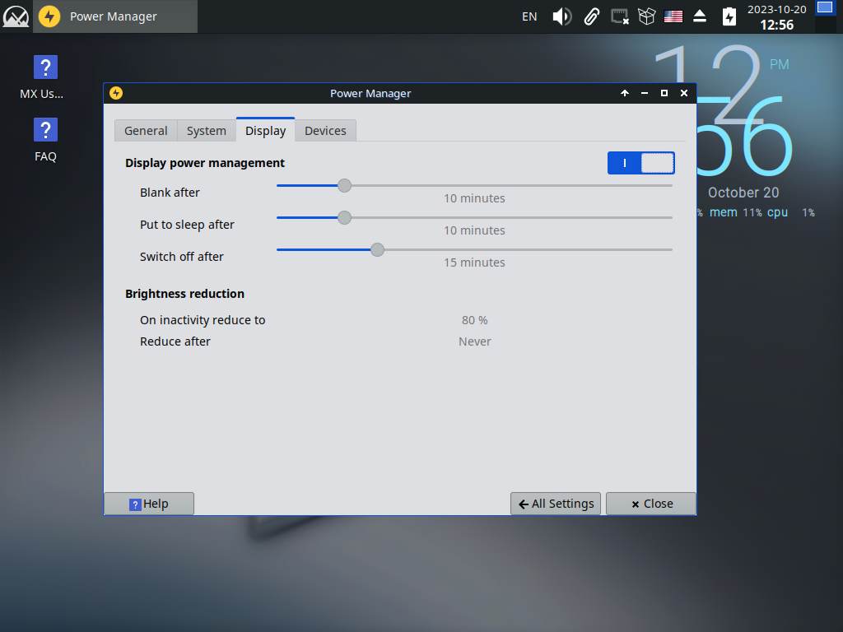Viewport: 843px width, 632px height.
Task: Click the US flag tray icon
Action: pos(673,16)
